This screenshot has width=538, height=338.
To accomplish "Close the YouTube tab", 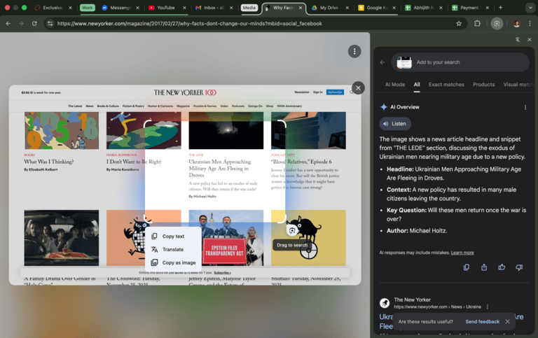I will pyautogui.click(x=184, y=8).
